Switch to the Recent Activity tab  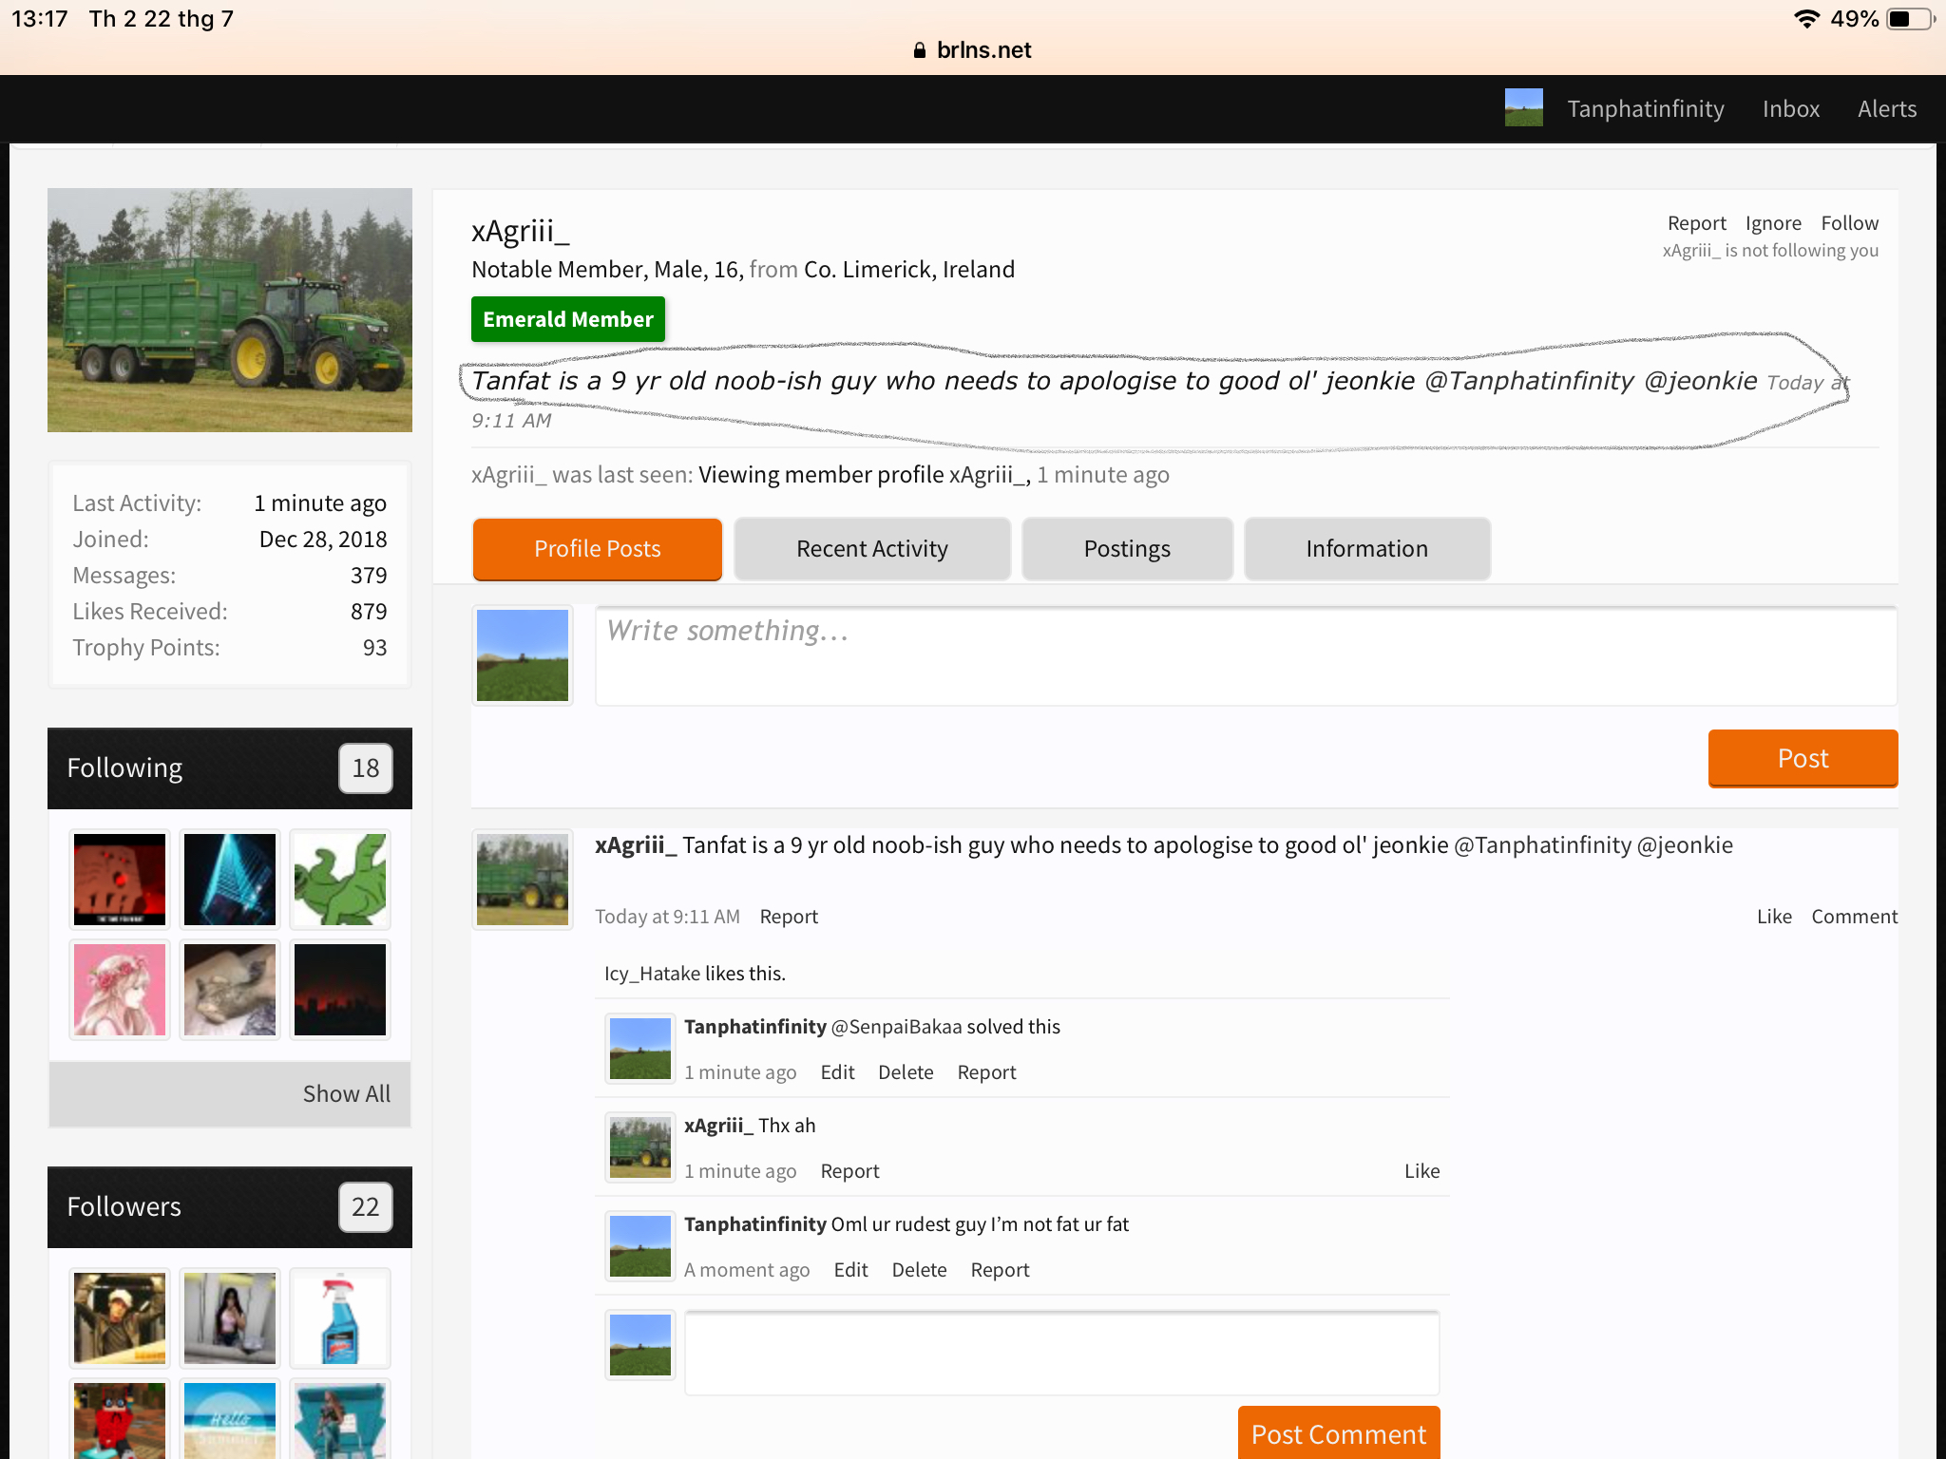(x=872, y=548)
